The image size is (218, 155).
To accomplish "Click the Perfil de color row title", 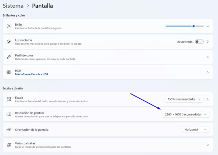I will [24, 55].
